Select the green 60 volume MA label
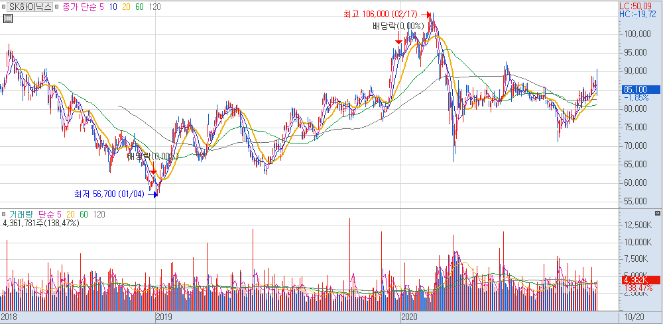This screenshot has width=663, height=324. click(x=84, y=214)
